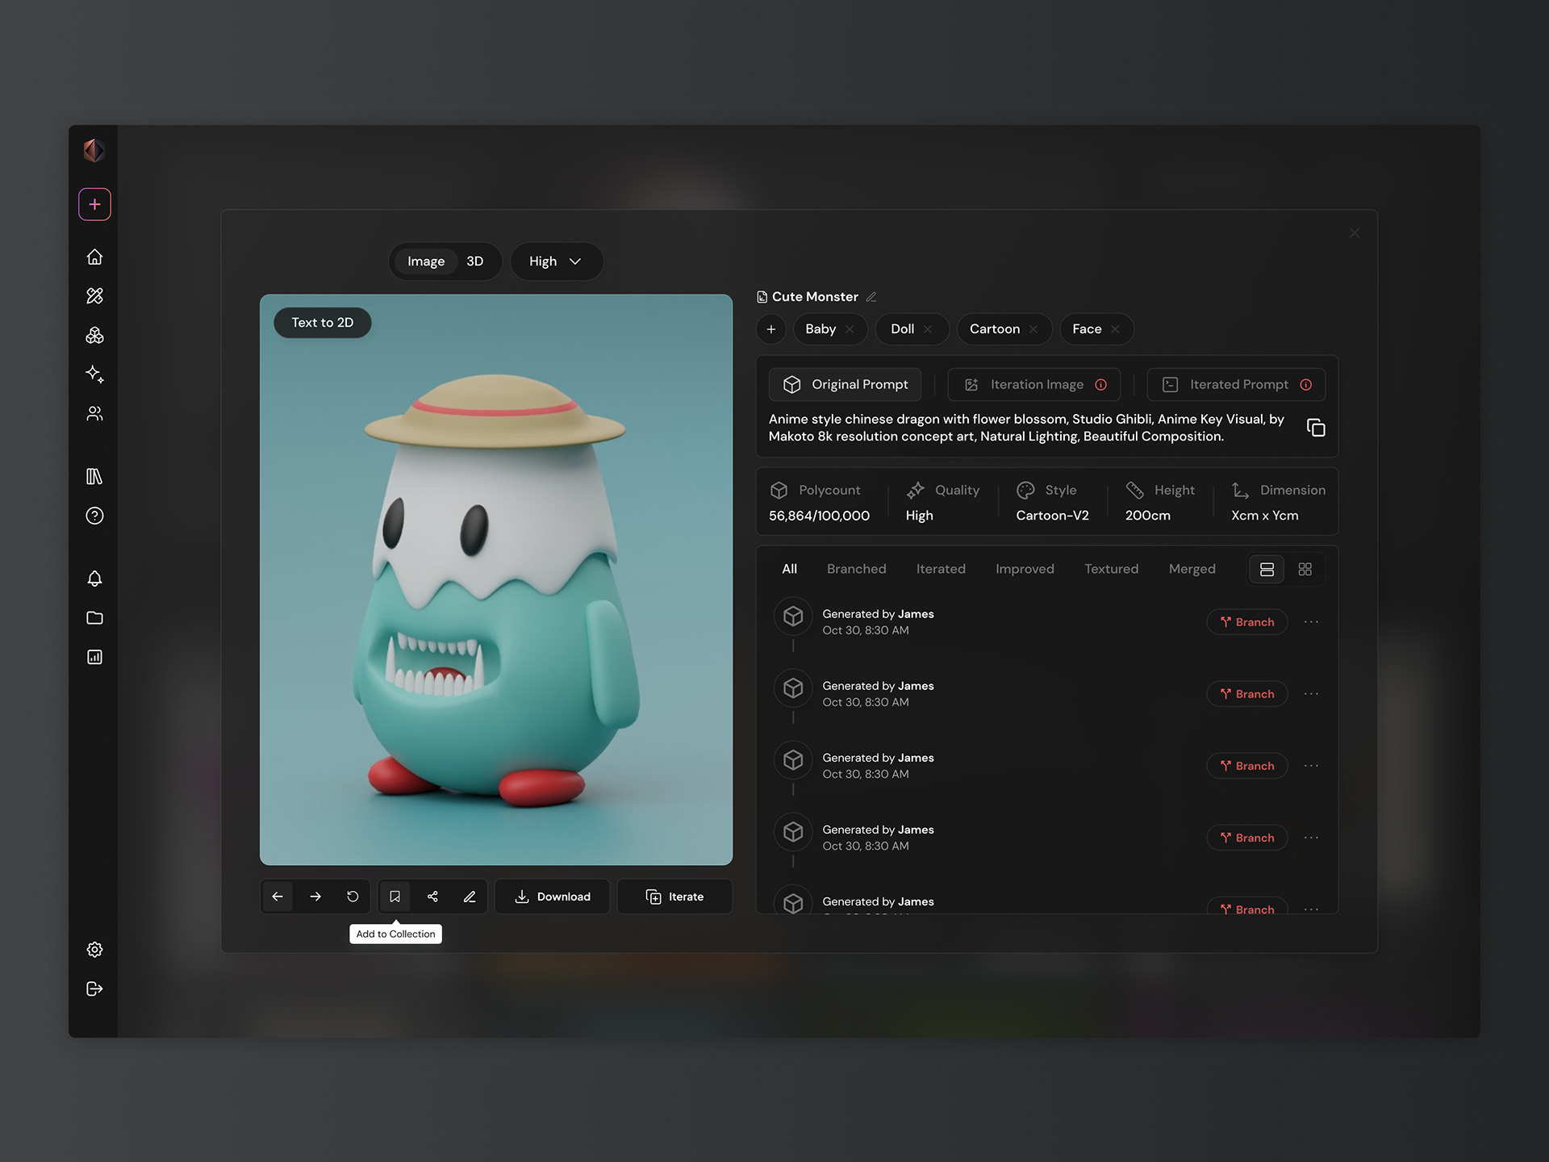Click the app logo in the sidebar
1549x1162 pixels.
(x=94, y=150)
